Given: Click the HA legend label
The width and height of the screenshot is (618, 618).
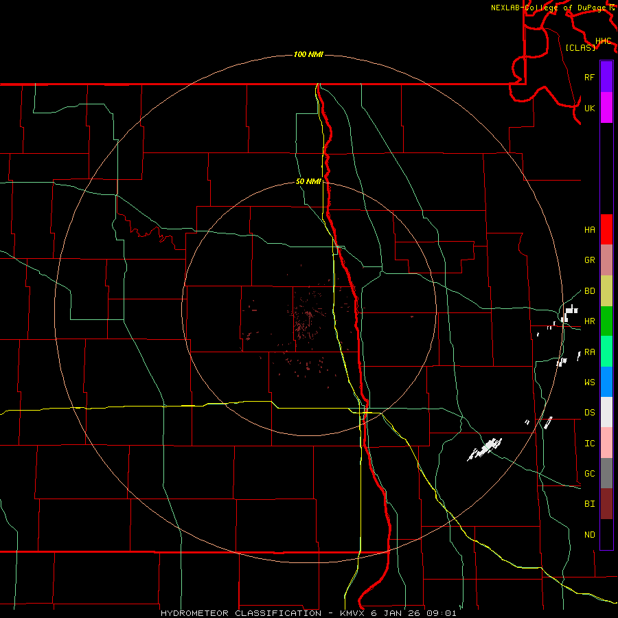Looking at the screenshot, I should (589, 230).
